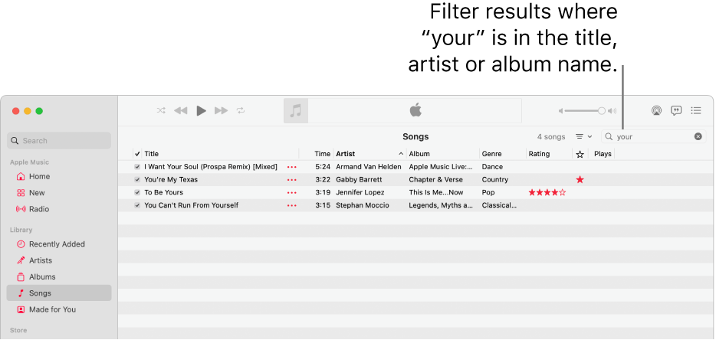
Task: Toggle shuffle playback
Action: pyautogui.click(x=161, y=110)
